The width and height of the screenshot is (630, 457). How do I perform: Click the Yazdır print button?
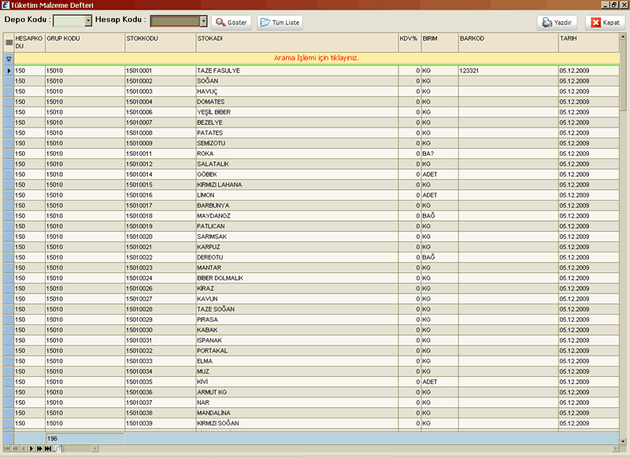[x=557, y=23]
